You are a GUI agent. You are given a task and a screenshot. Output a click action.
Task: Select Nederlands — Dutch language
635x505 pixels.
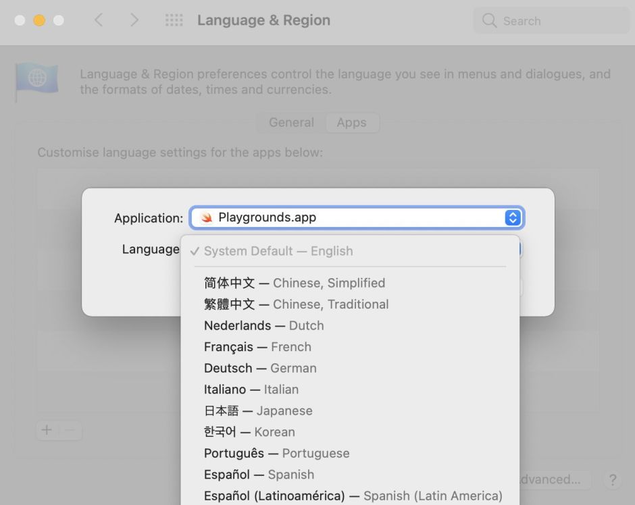[x=263, y=325]
